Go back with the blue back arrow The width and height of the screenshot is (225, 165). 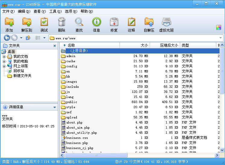(7, 38)
